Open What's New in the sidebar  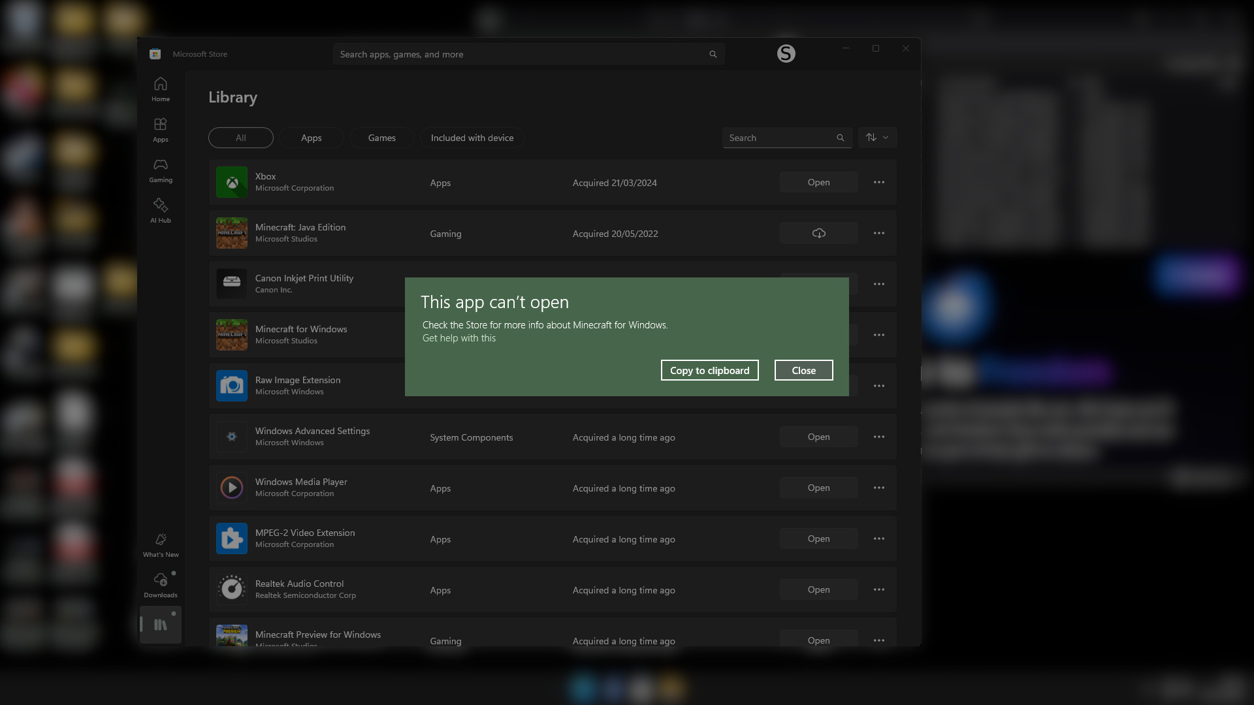coord(160,545)
